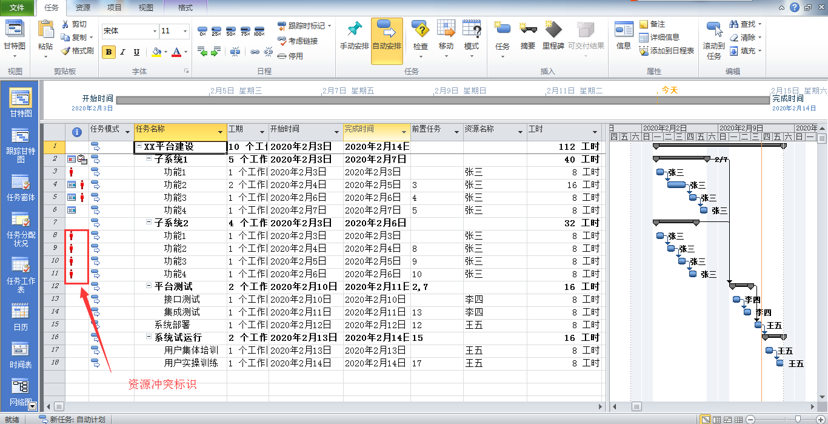The width and height of the screenshot is (828, 424).
Task: Open 时间表 view in sidebar
Action: click(x=21, y=355)
